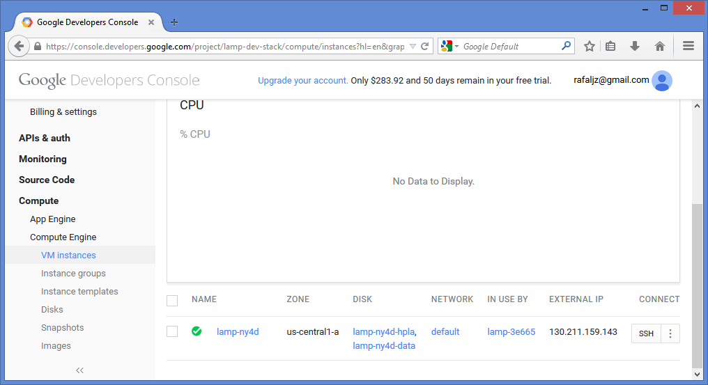
Task: Open the lamp-ny4d instance link
Action: [238, 332]
